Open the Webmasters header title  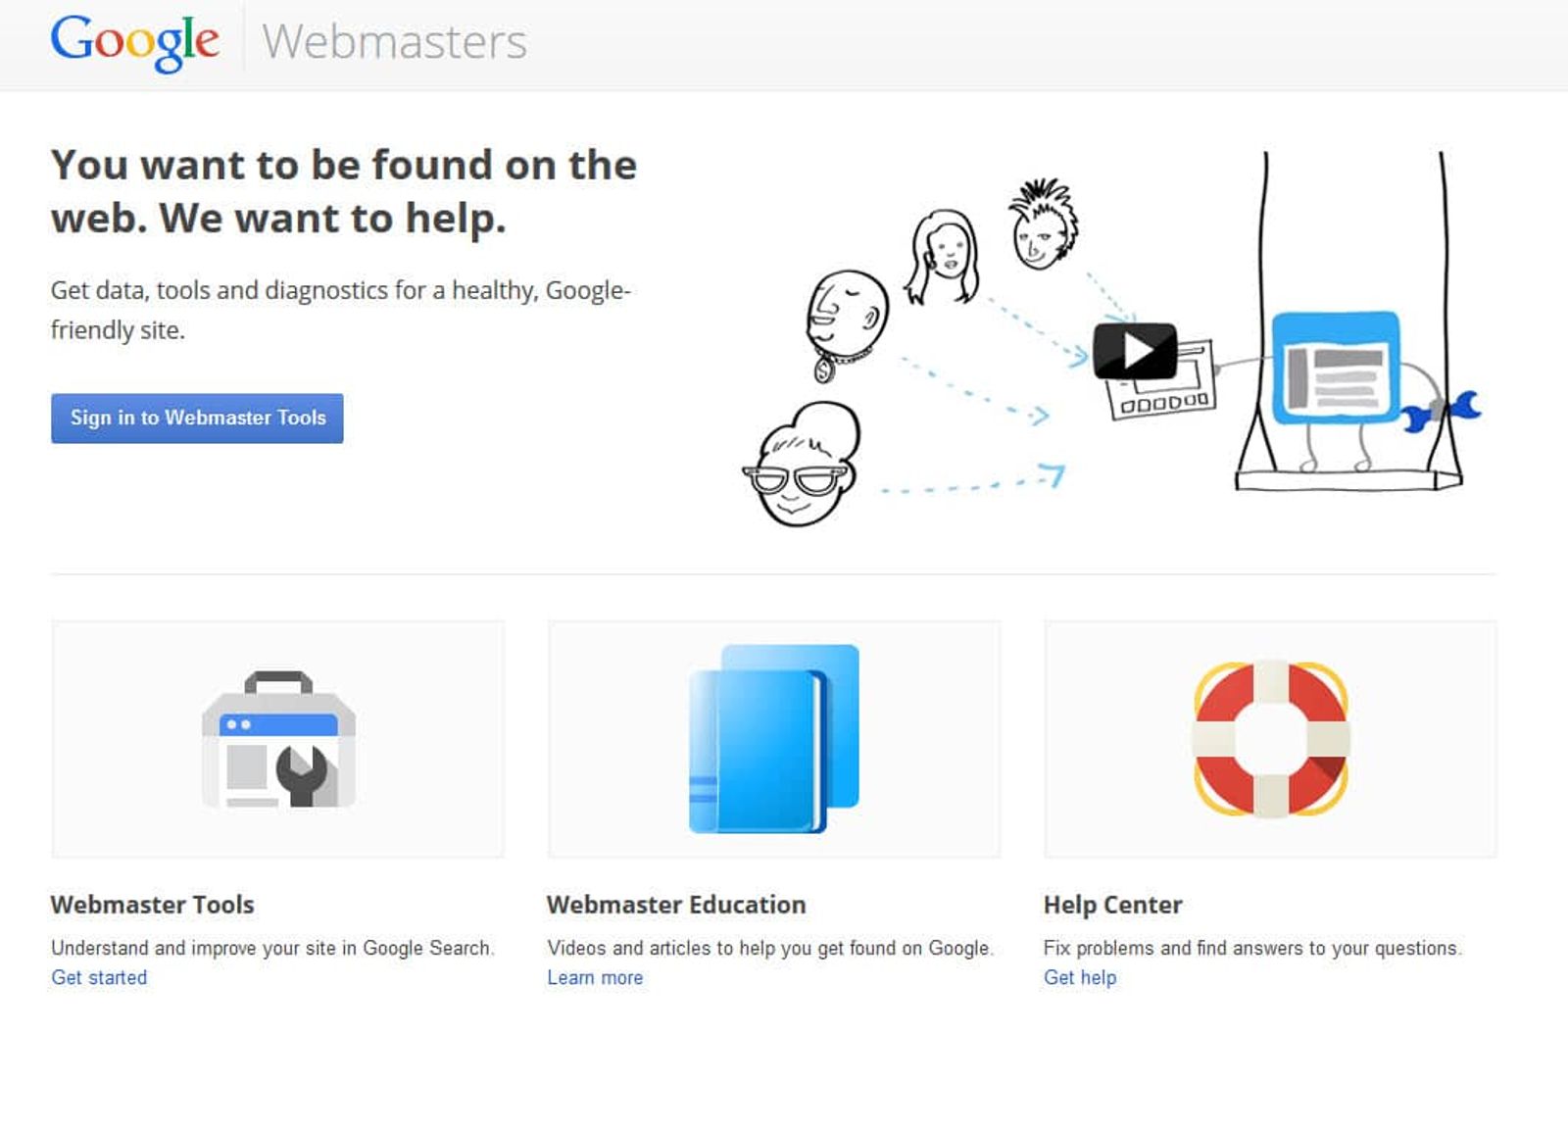(395, 42)
